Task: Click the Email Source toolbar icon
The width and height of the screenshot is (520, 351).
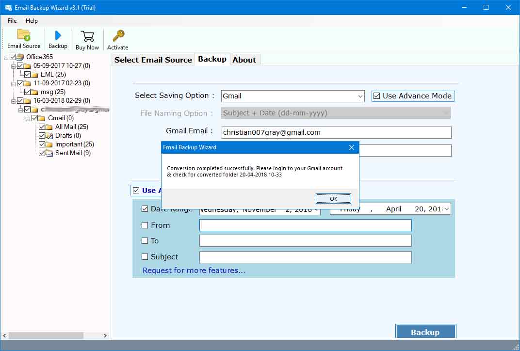Action: (x=24, y=35)
